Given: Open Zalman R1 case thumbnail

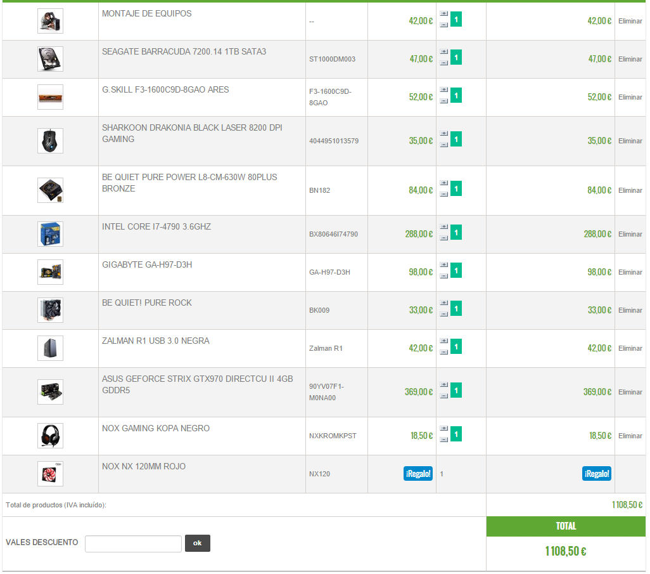Looking at the screenshot, I should (50, 348).
